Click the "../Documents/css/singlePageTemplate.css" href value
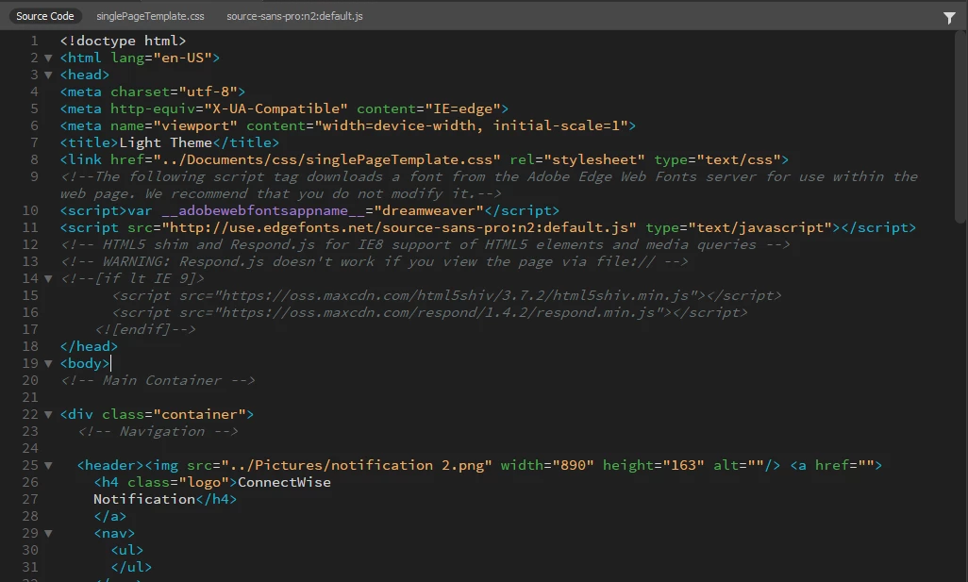This screenshot has width=968, height=582. (326, 159)
